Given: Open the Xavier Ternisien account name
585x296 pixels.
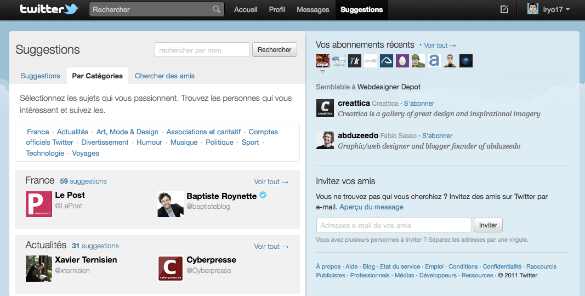Looking at the screenshot, I should 86,260.
